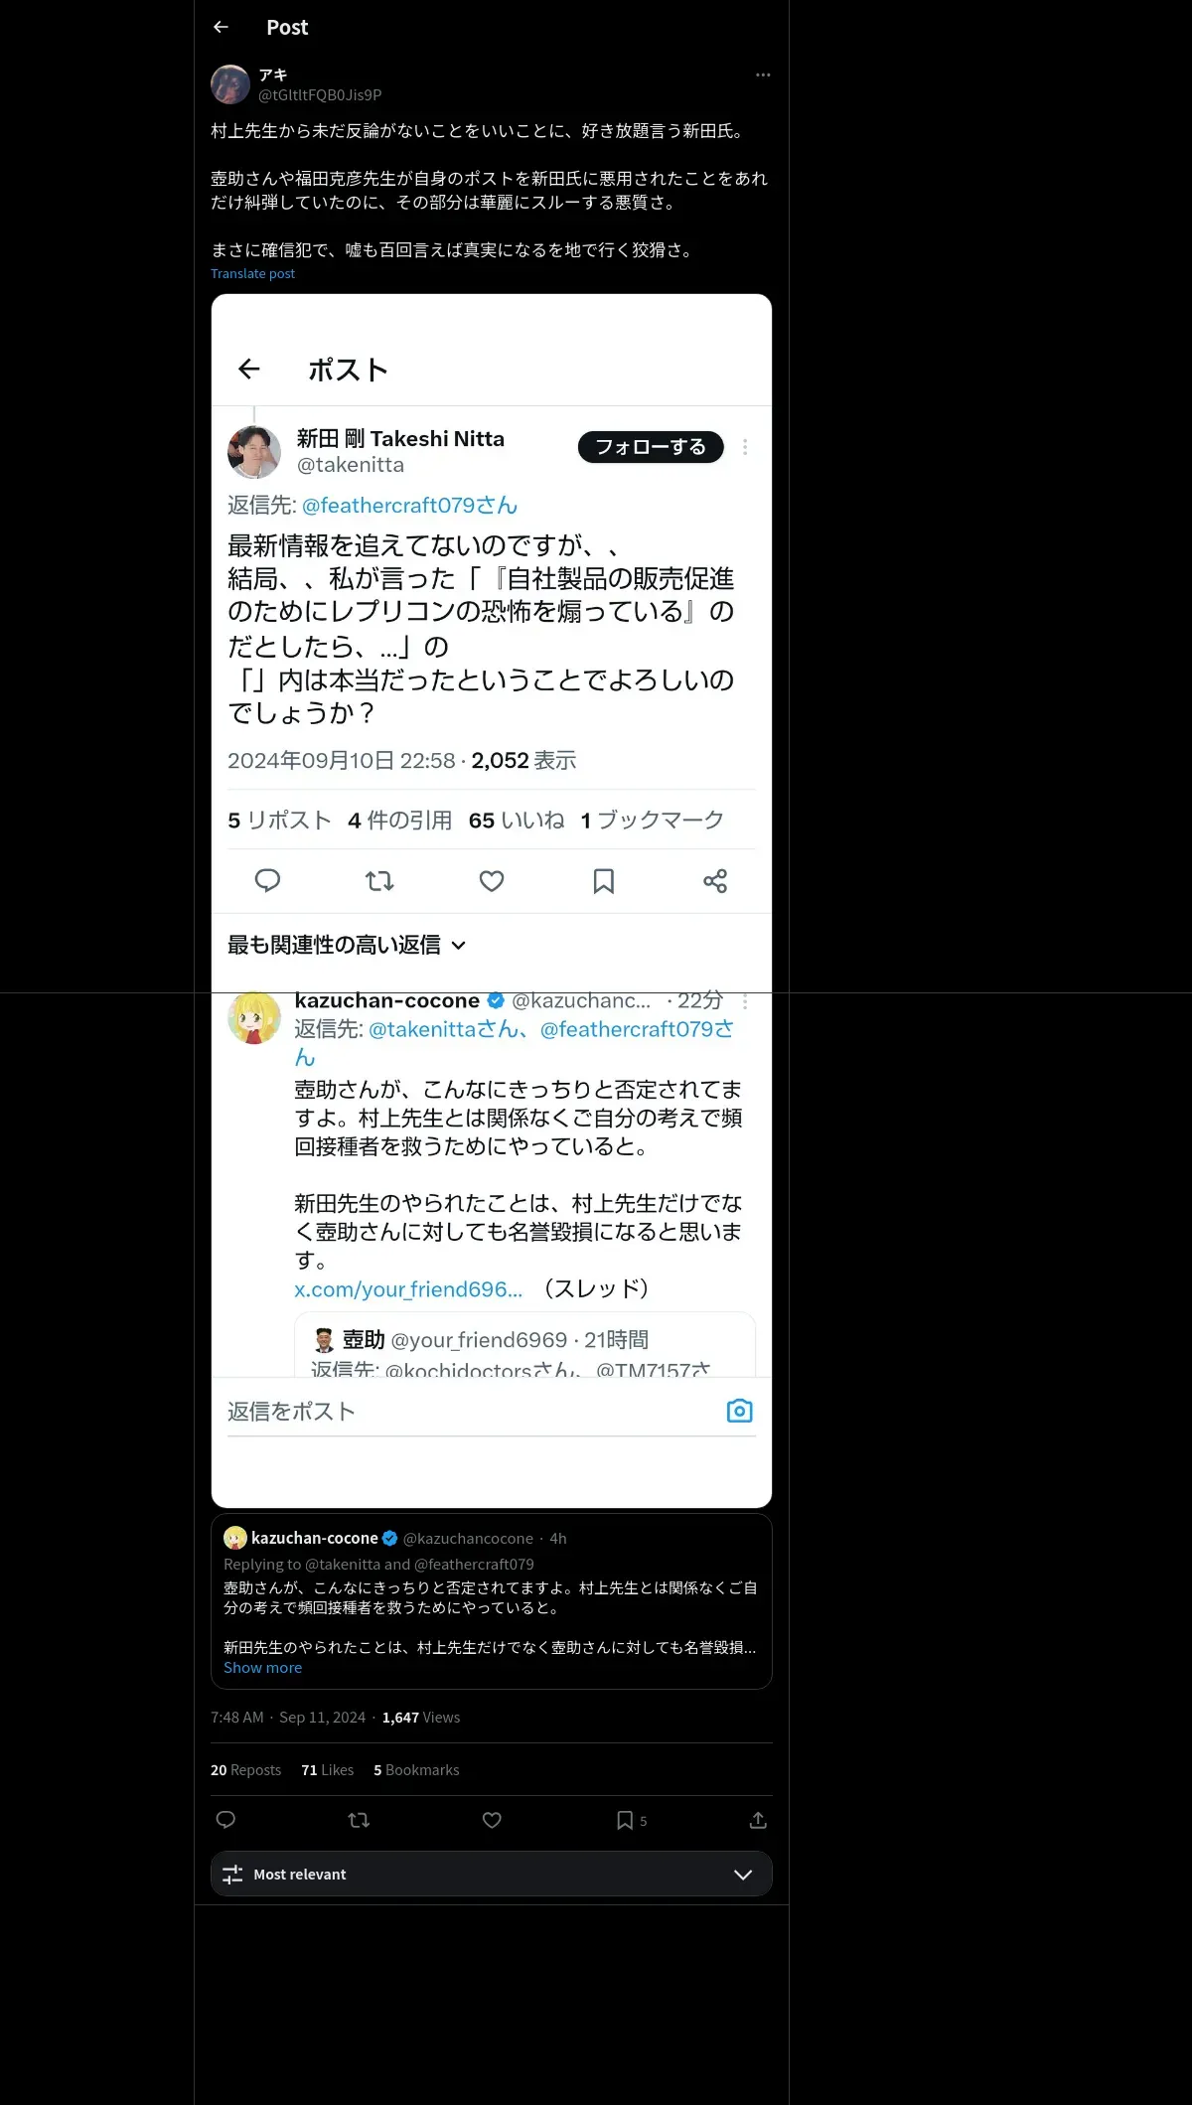Click the Translate post link
Image resolution: width=1192 pixels, height=2105 pixels.
[x=252, y=273]
